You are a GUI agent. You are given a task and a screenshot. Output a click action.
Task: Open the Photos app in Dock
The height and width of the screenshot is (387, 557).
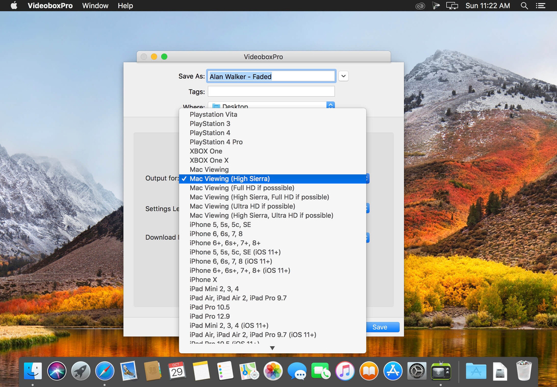[x=273, y=371]
